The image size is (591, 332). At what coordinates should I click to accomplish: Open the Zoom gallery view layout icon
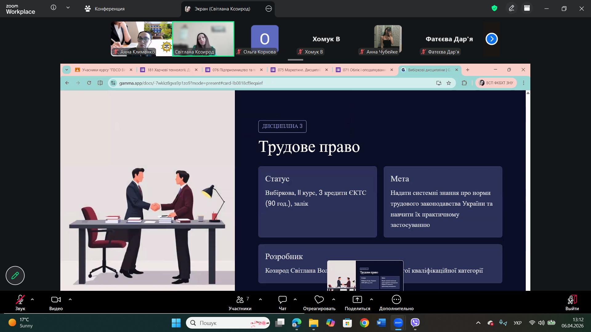[527, 8]
